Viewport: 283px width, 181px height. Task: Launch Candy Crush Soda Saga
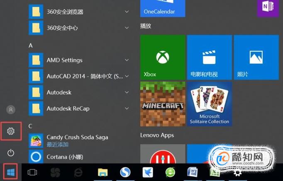coord(79,140)
